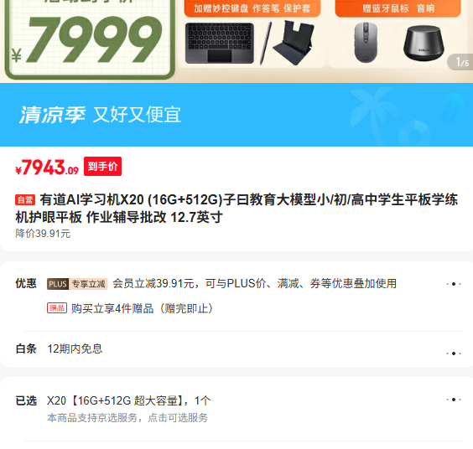
Task: Click the speaker gift image
Action: point(424,43)
